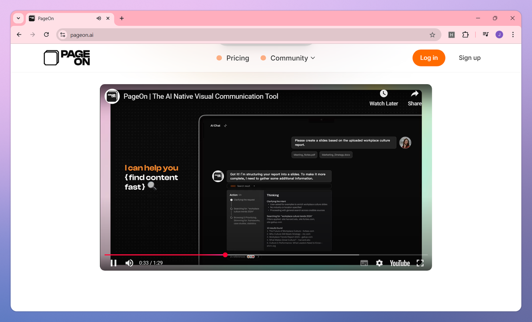This screenshot has height=322, width=532.
Task: Open the video player settings gear
Action: pyautogui.click(x=379, y=263)
